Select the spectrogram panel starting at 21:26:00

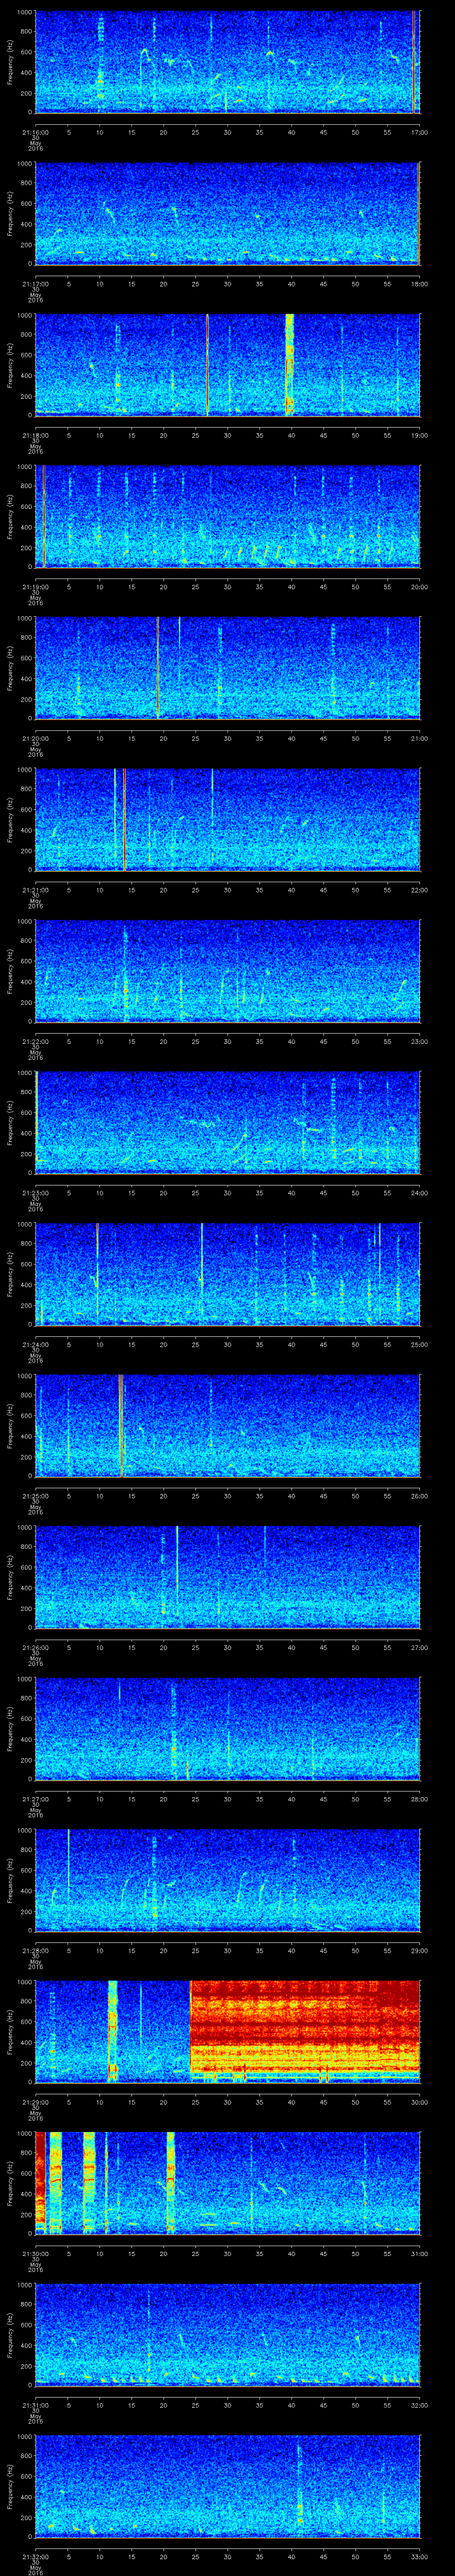(228, 1577)
